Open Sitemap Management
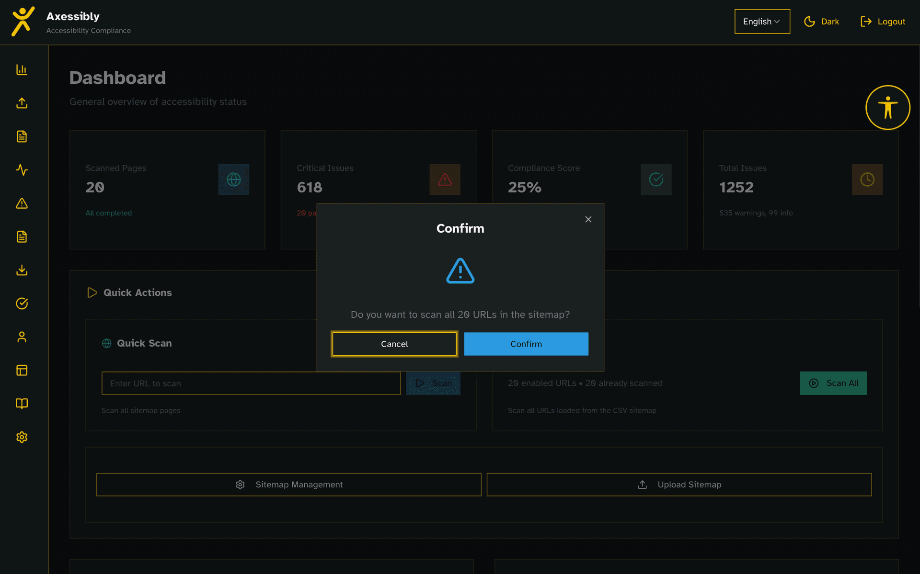 (x=288, y=484)
